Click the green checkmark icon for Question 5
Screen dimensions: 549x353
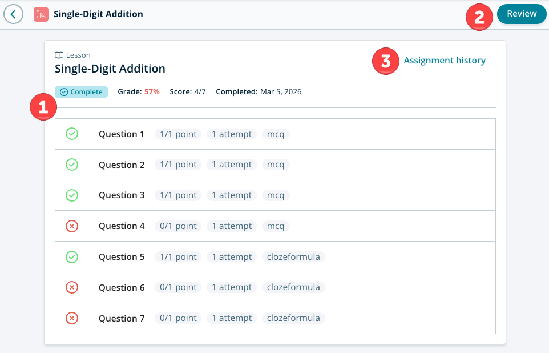pyautogui.click(x=72, y=257)
